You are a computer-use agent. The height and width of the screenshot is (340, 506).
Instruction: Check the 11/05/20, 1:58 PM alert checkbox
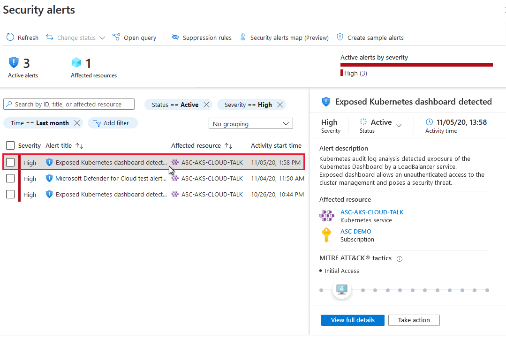coord(10,162)
